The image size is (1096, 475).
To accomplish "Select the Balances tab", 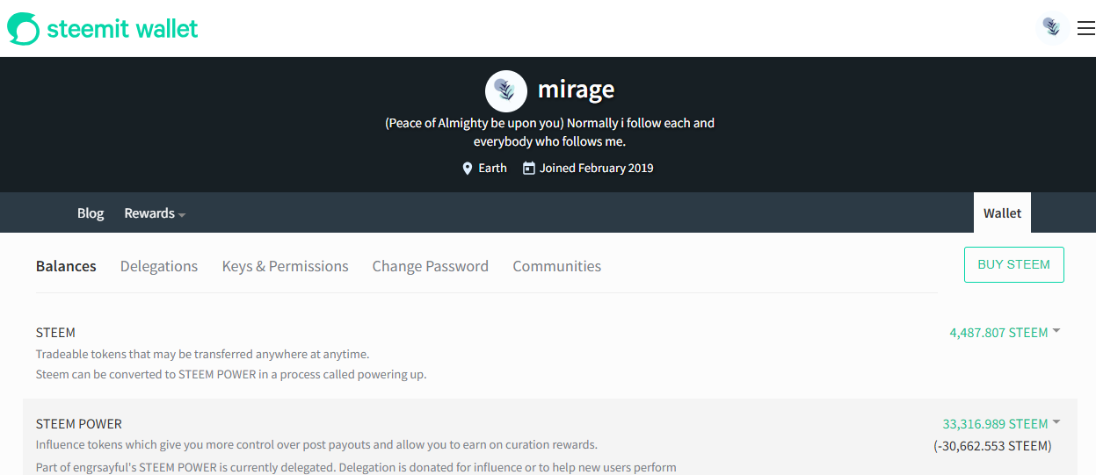I will pyautogui.click(x=66, y=266).
